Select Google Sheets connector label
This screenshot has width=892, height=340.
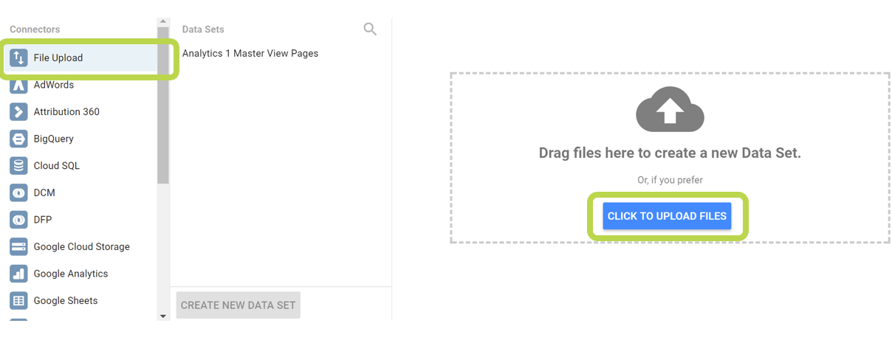click(x=66, y=301)
